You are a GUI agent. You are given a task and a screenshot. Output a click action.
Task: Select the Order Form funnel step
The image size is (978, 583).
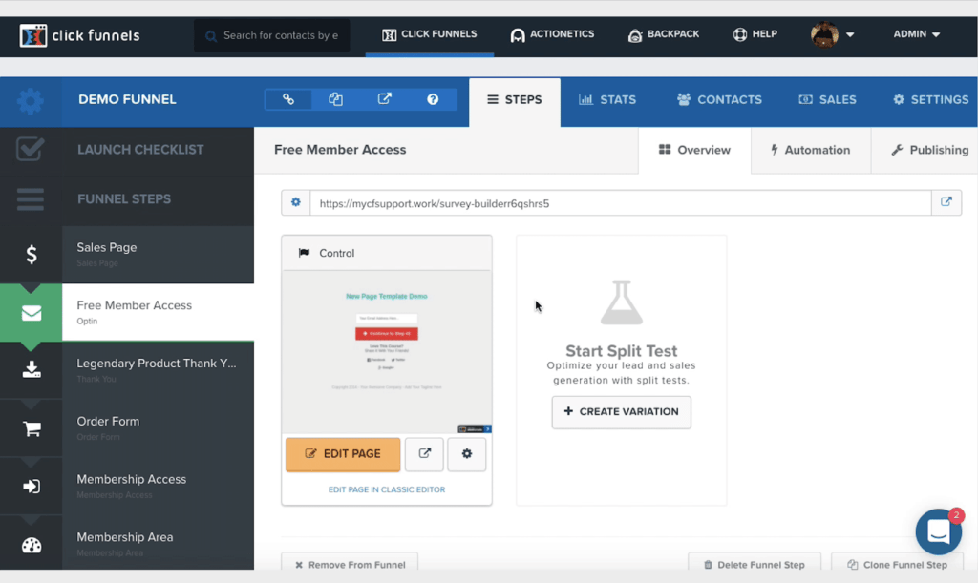(x=158, y=427)
